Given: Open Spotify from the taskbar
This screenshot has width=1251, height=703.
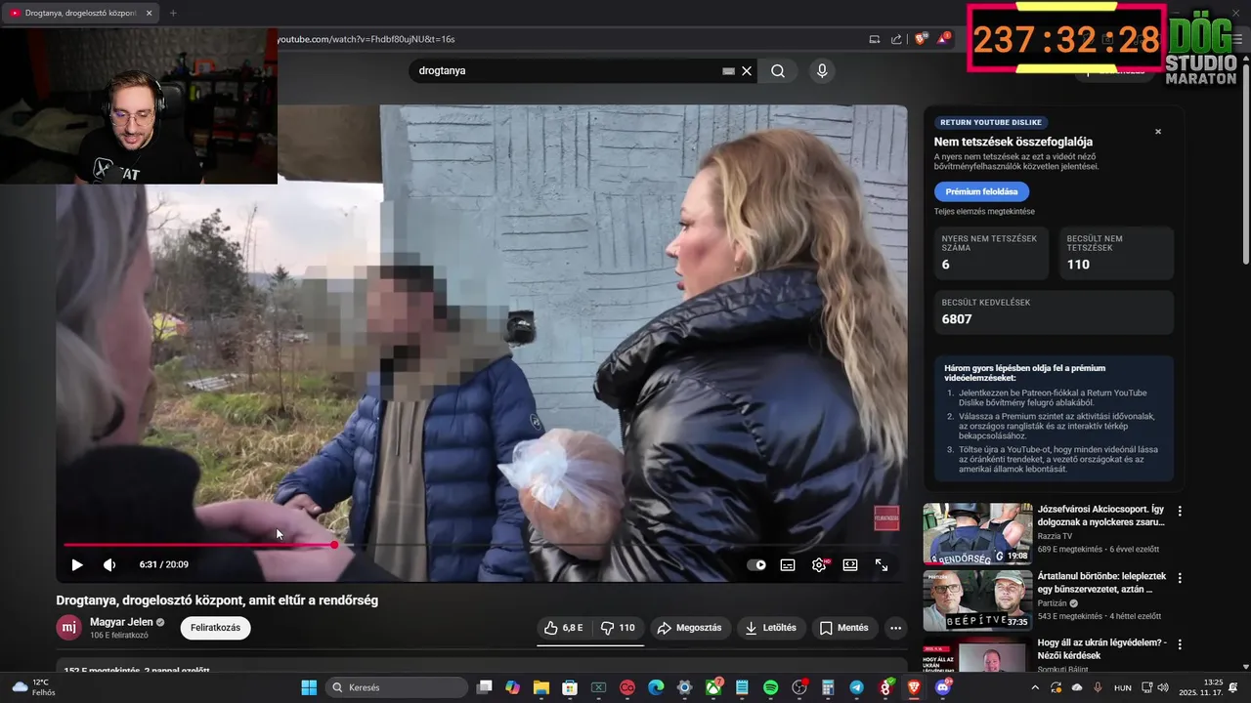Looking at the screenshot, I should tap(770, 687).
